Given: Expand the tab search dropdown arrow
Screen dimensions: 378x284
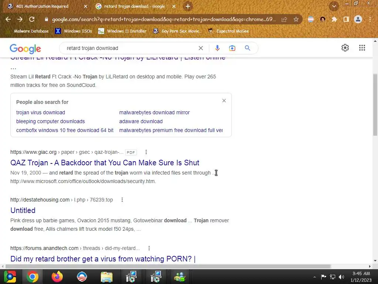Looking at the screenshot, I should [x=334, y=6].
